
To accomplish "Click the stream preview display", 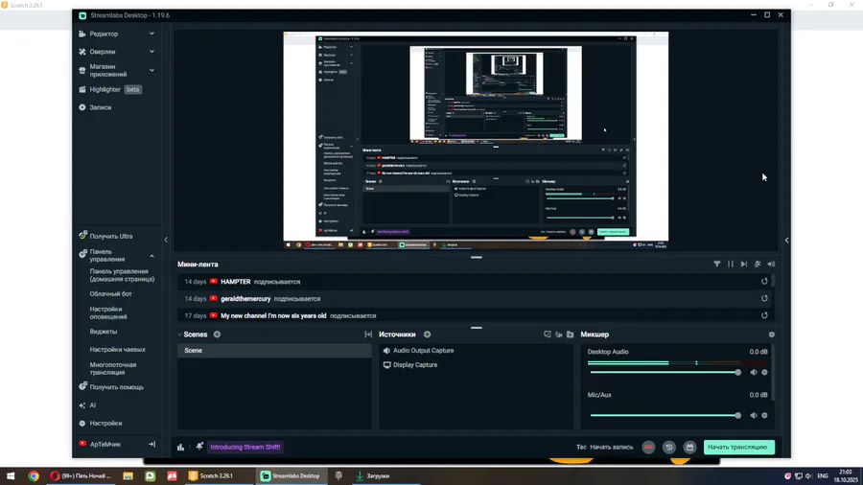I will pos(476,140).
